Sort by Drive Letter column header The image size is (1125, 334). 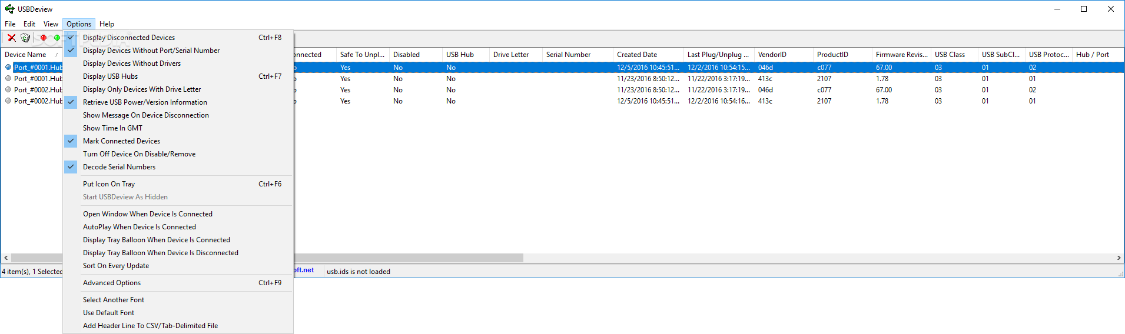pos(516,55)
